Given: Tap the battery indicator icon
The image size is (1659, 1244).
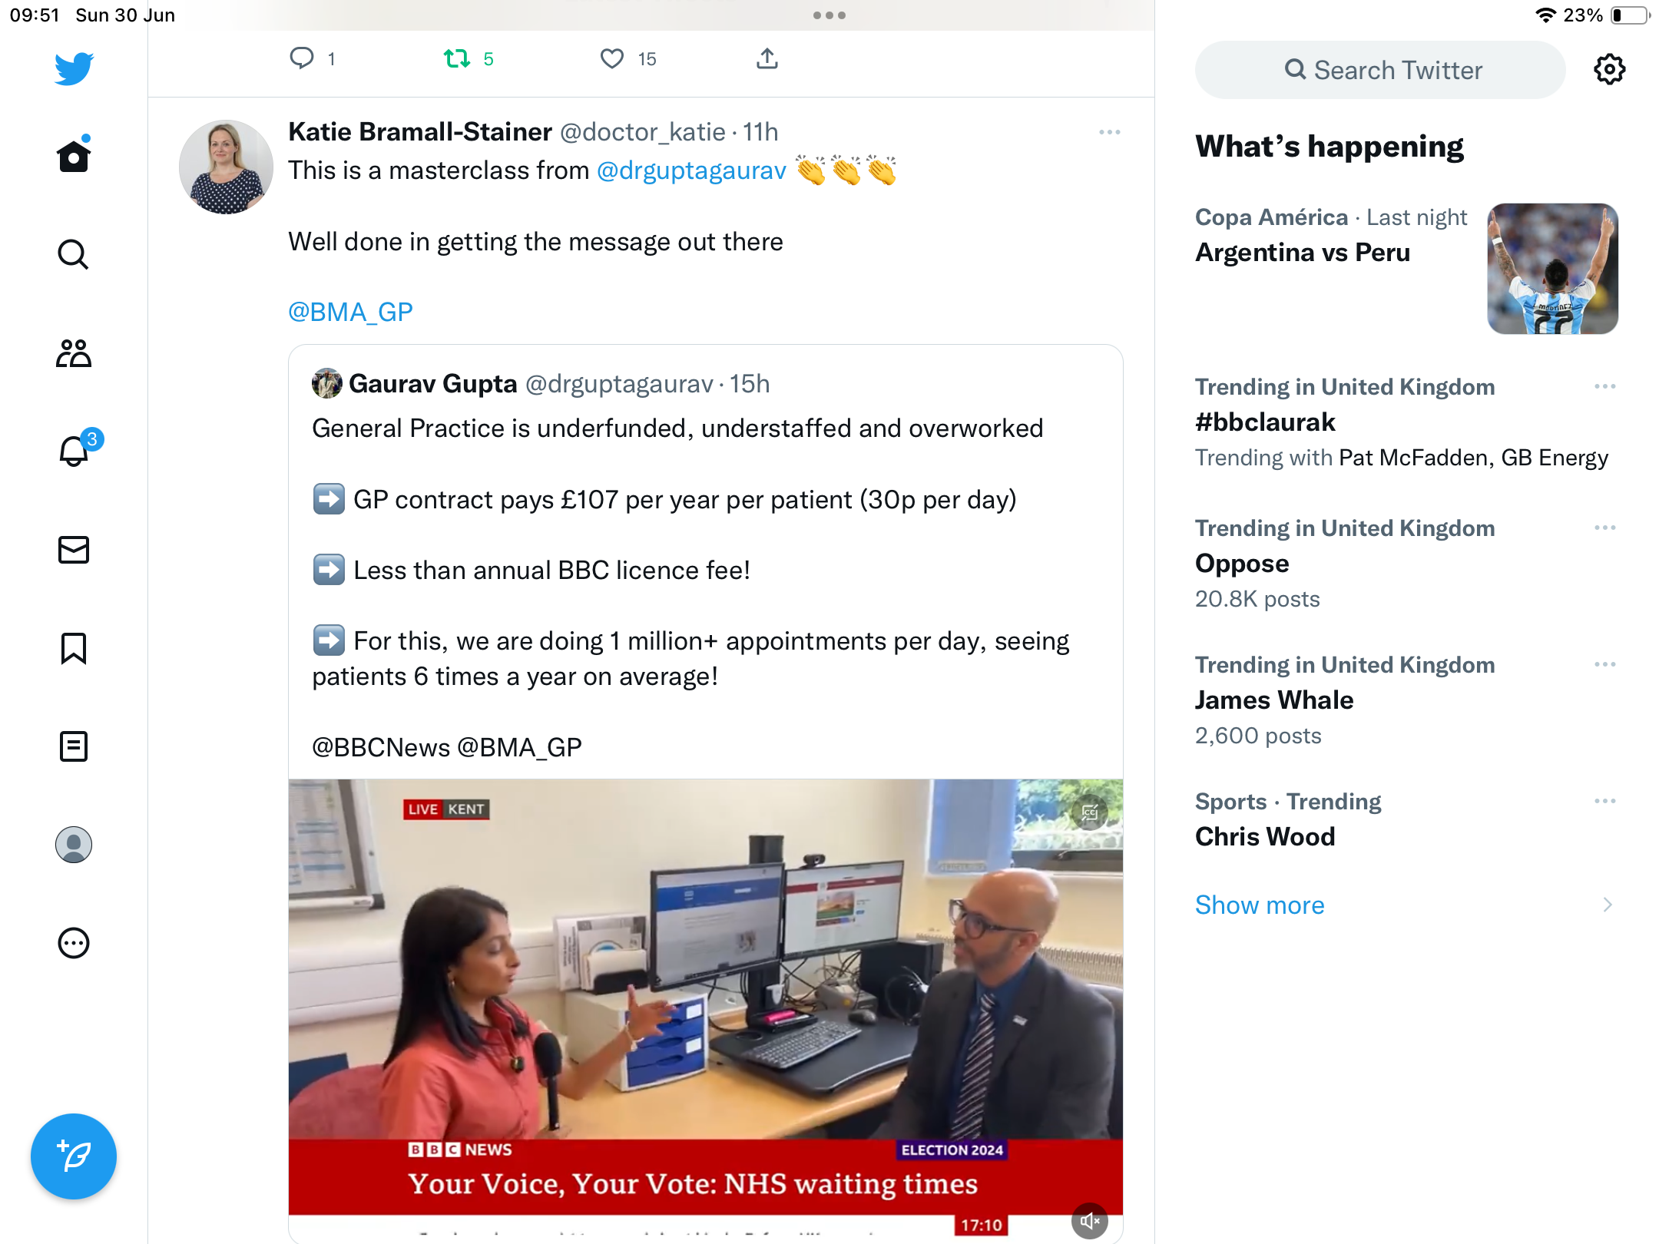Looking at the screenshot, I should 1630,15.
